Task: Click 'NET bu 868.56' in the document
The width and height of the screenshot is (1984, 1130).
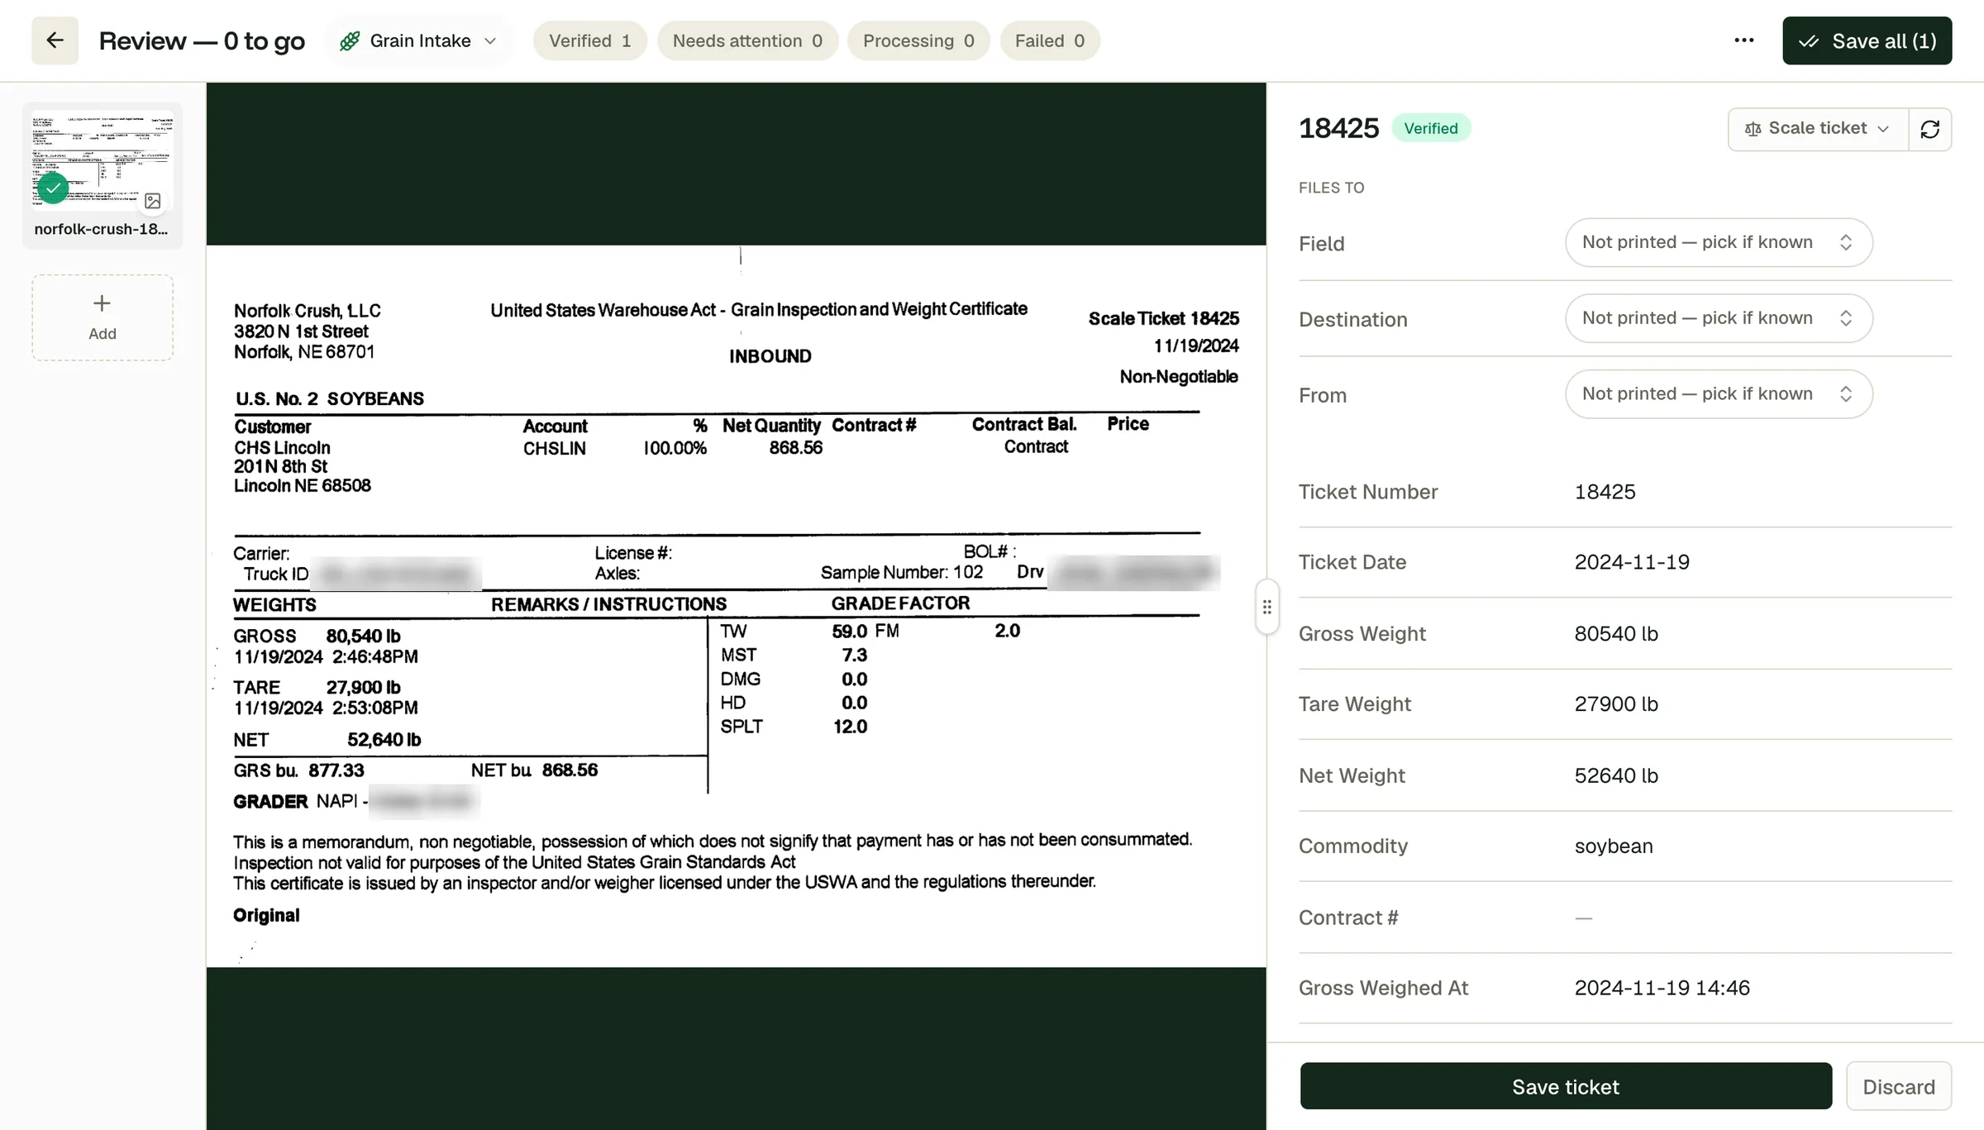Action: [534, 770]
